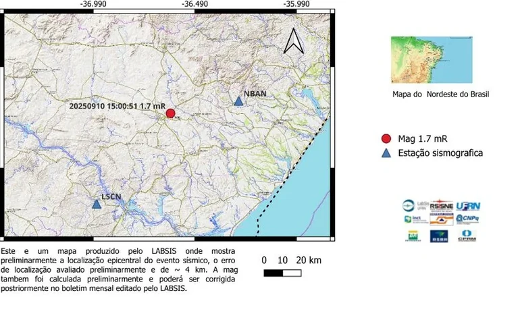Click the RSISNE logo
The image size is (520, 324).
(442, 206)
